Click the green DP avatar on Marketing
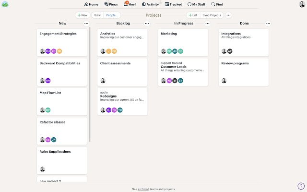 point(169,51)
